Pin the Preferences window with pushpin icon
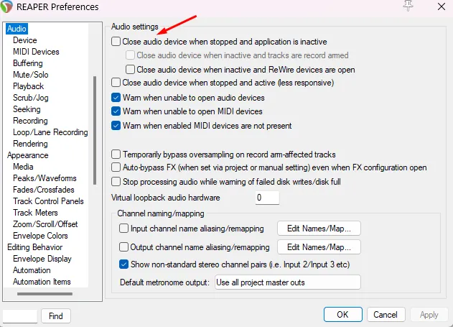This screenshot has height=327, width=453. point(408,6)
